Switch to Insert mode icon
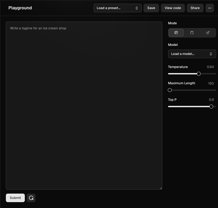This screenshot has height=208, width=218. pos(192,33)
